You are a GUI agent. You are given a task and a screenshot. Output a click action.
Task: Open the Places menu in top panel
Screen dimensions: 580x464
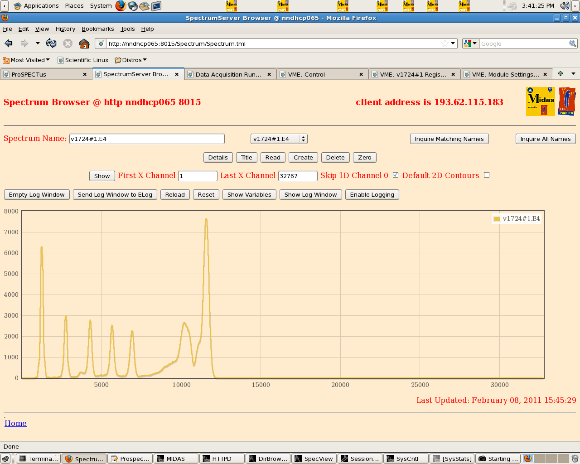74,5
